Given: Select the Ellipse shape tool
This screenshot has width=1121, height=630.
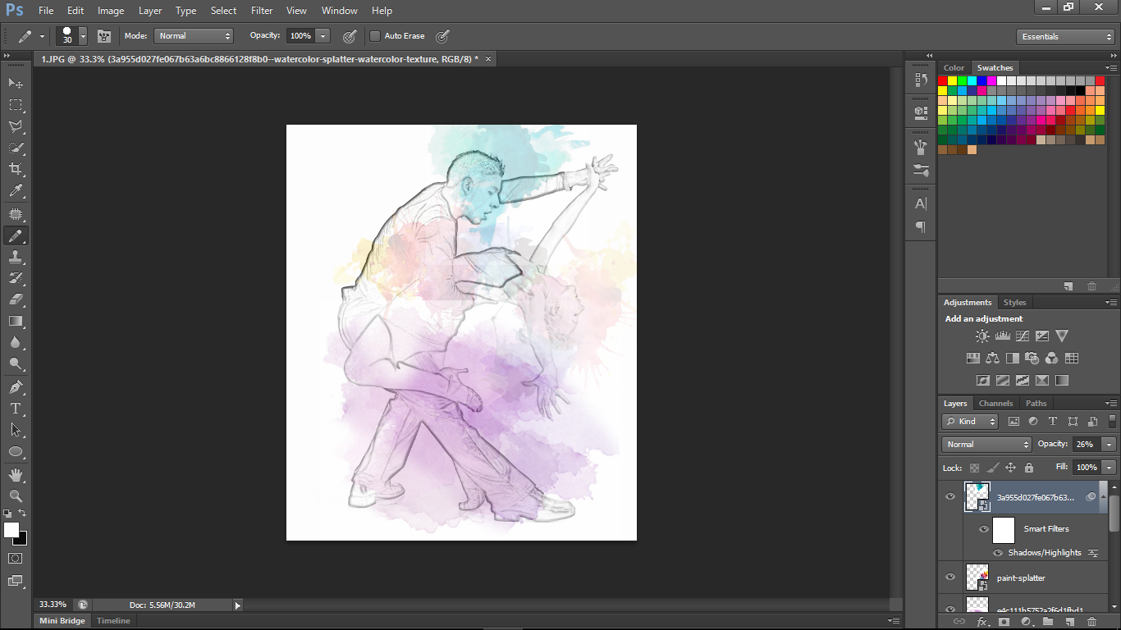Looking at the screenshot, I should [x=16, y=451].
